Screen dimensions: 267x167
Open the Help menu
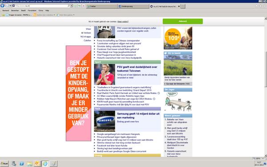click(47, 10)
